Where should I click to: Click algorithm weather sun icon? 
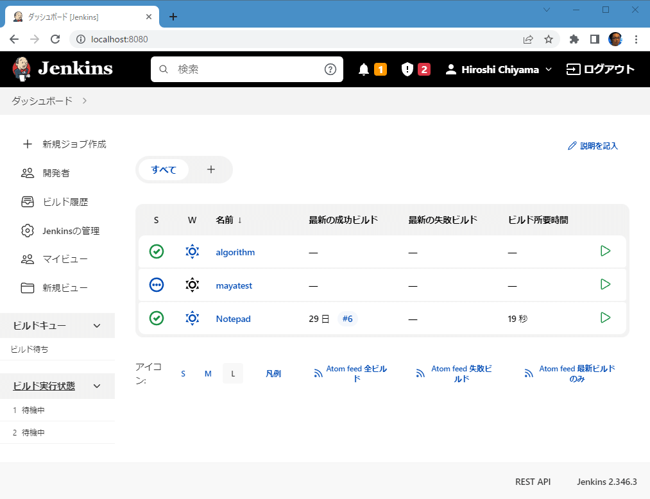(x=192, y=251)
